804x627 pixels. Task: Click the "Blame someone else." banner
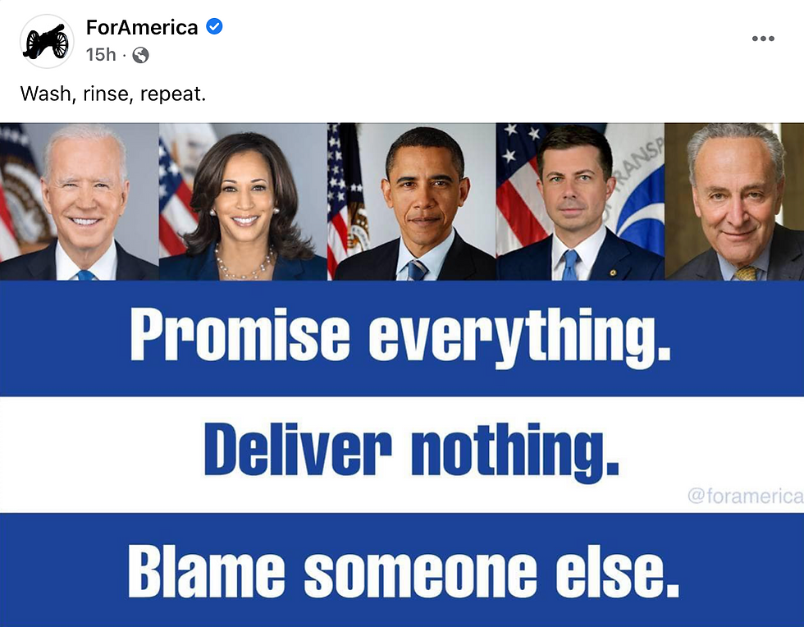[402, 570]
